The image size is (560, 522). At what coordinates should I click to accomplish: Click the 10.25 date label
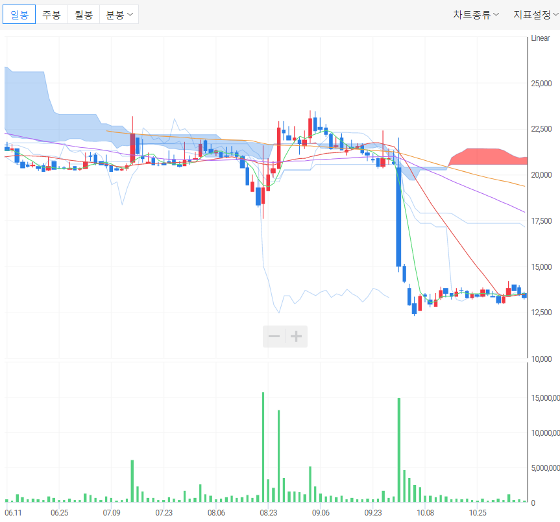[478, 513]
